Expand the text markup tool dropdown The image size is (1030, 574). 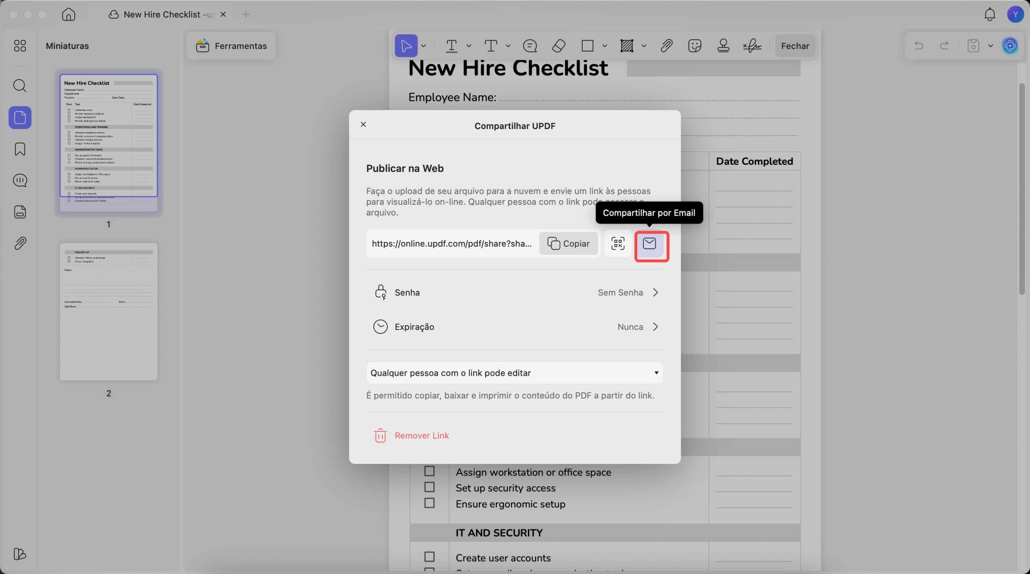pos(469,46)
